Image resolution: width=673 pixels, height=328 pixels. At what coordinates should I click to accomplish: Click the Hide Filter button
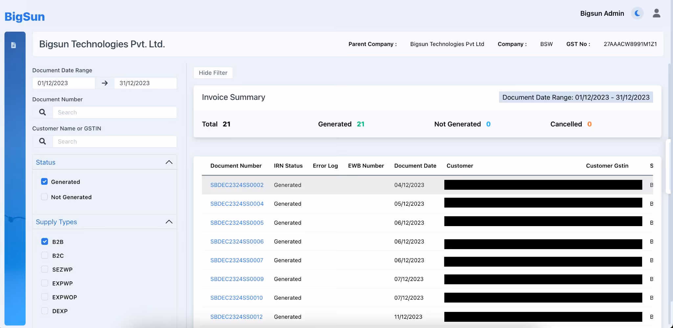click(x=213, y=73)
